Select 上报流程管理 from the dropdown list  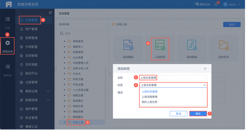click(x=150, y=97)
